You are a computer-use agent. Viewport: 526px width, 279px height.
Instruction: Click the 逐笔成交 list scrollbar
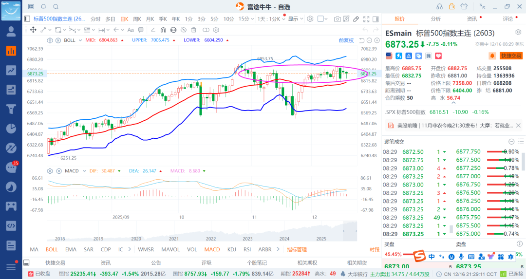(x=524, y=162)
